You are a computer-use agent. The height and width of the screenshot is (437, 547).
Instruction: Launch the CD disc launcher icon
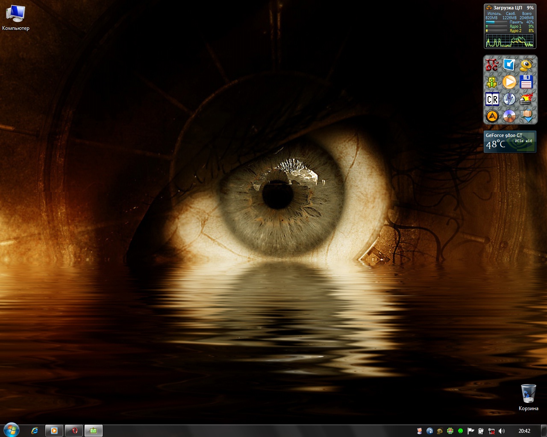coord(509,116)
